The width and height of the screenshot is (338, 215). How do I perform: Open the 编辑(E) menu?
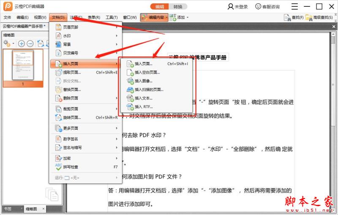[22, 17]
